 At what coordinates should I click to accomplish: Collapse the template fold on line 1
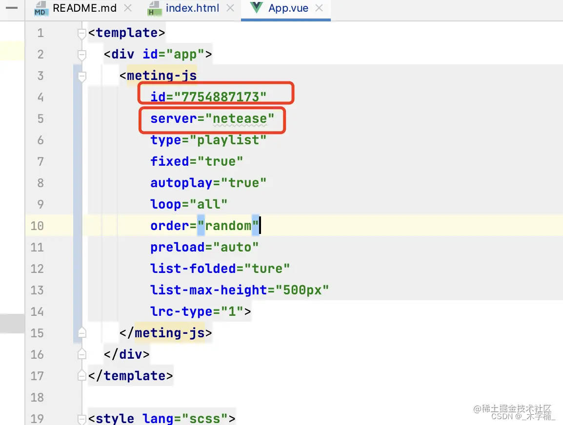82,33
